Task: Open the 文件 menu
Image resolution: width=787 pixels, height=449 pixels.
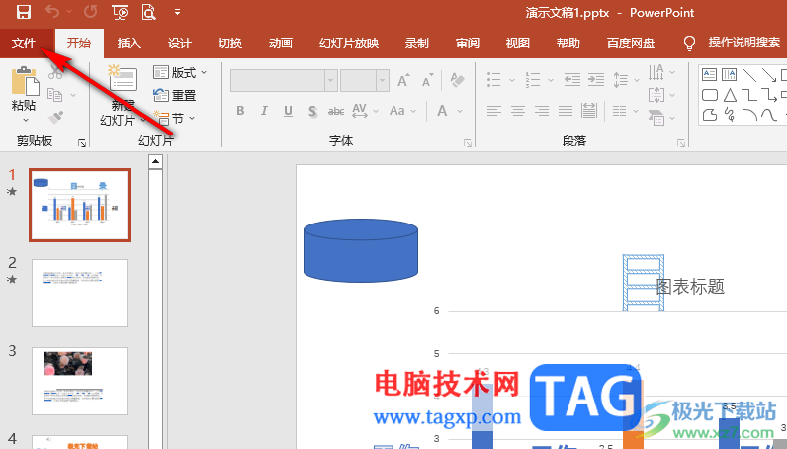Action: pos(24,44)
